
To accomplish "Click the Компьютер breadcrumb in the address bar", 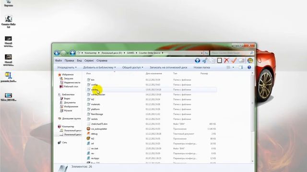I will click(91, 53).
